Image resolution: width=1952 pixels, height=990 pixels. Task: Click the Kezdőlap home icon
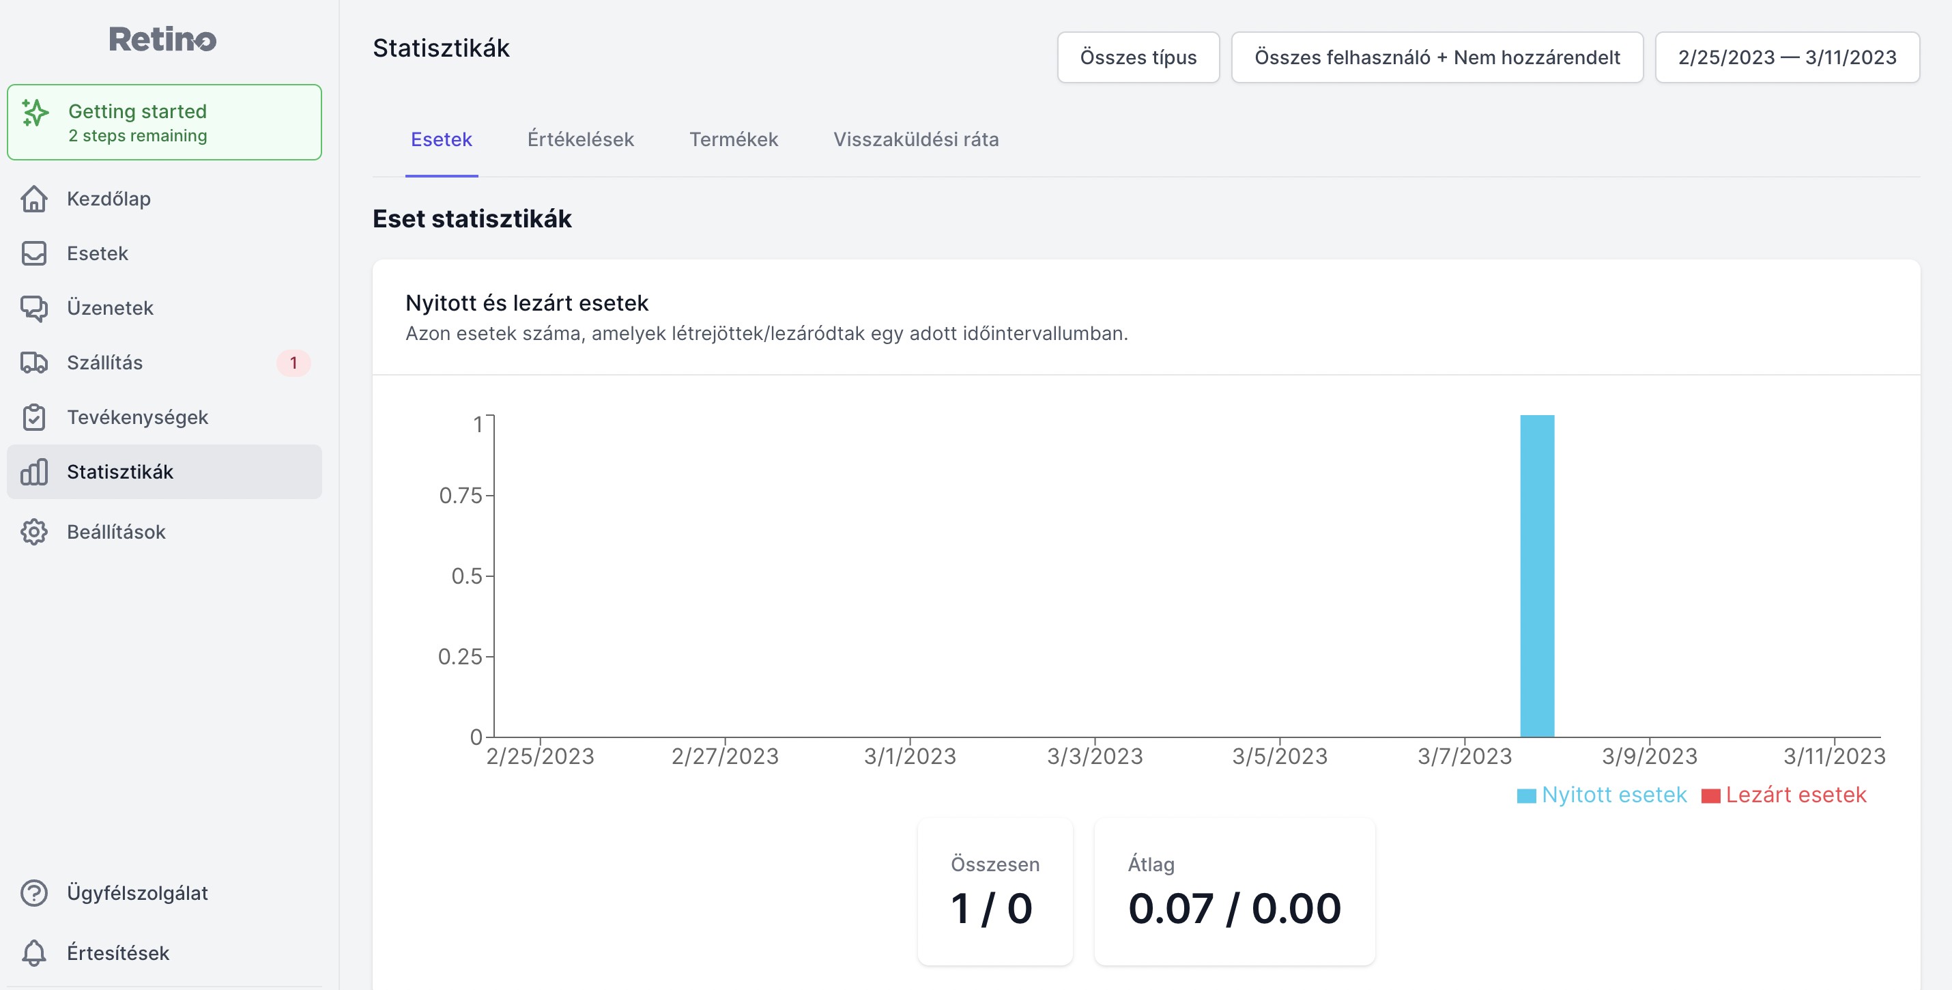coord(34,199)
